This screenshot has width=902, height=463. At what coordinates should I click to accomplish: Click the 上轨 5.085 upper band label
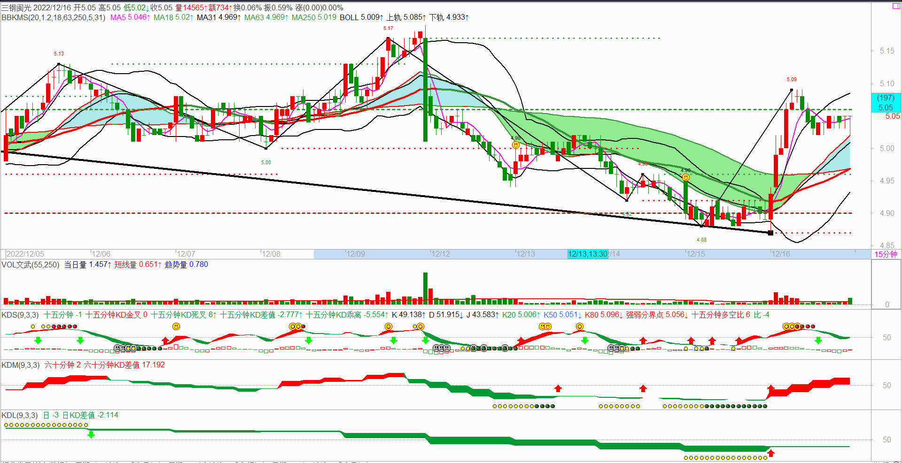coord(406,17)
